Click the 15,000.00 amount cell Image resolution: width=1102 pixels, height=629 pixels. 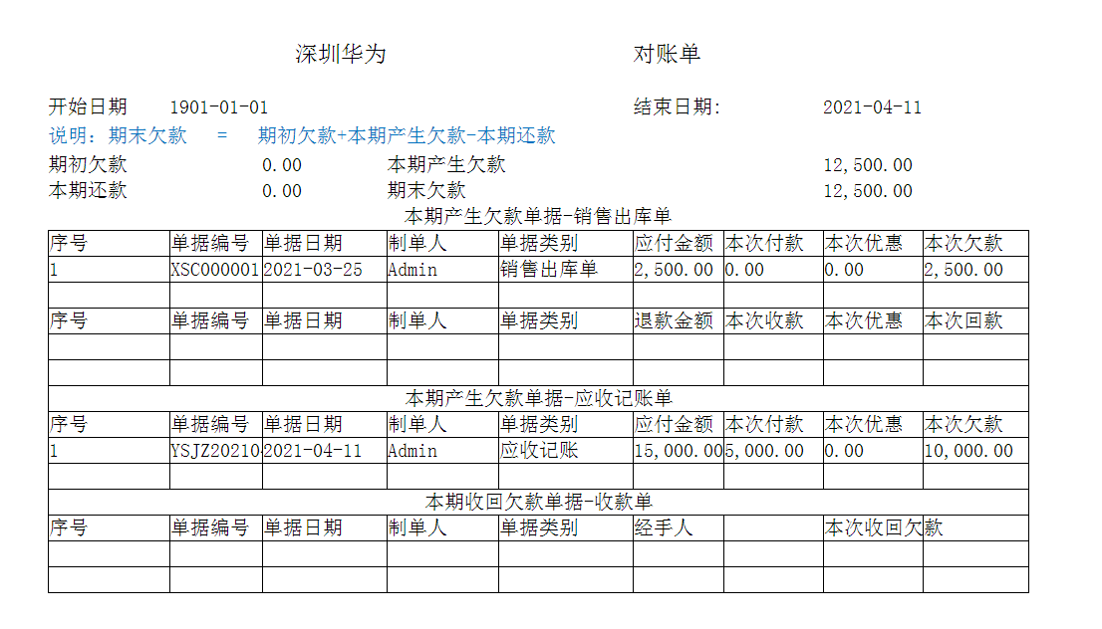pos(679,451)
